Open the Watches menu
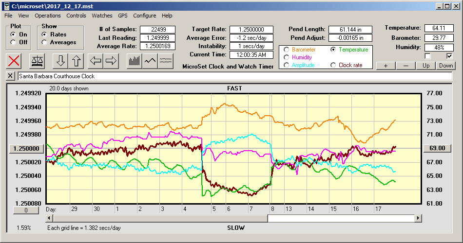Screen dimensions: 463x243 [102, 16]
